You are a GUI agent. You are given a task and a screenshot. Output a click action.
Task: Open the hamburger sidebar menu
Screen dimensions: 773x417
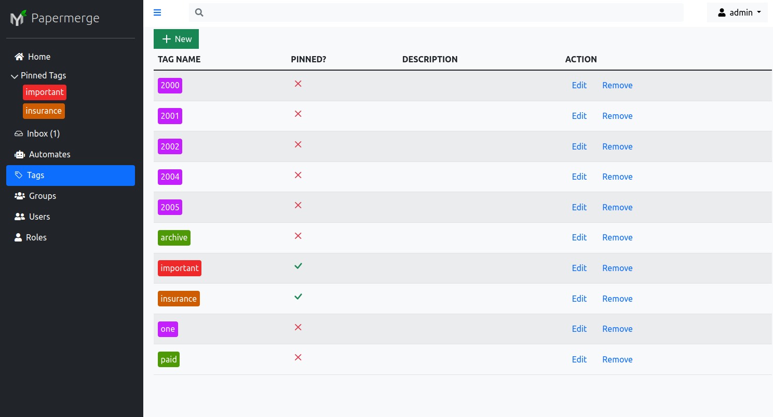point(157,12)
